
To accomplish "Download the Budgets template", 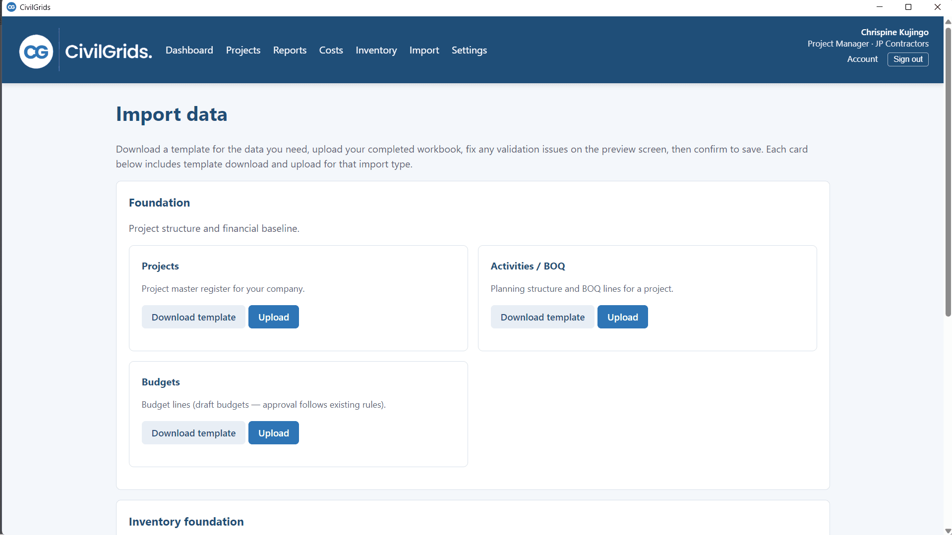I will [193, 433].
